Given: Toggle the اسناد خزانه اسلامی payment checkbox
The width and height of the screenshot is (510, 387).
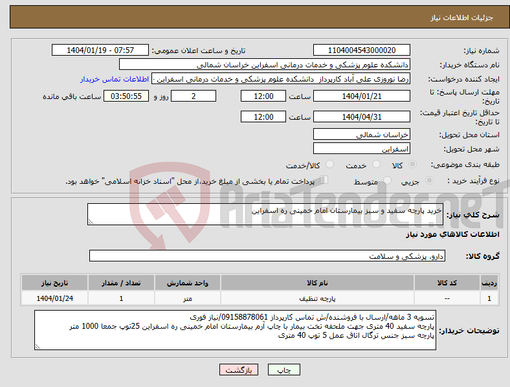Looking at the screenshot, I should click(324, 180).
